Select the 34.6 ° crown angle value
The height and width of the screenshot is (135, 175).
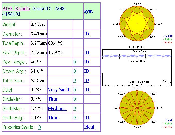[x=37, y=71]
